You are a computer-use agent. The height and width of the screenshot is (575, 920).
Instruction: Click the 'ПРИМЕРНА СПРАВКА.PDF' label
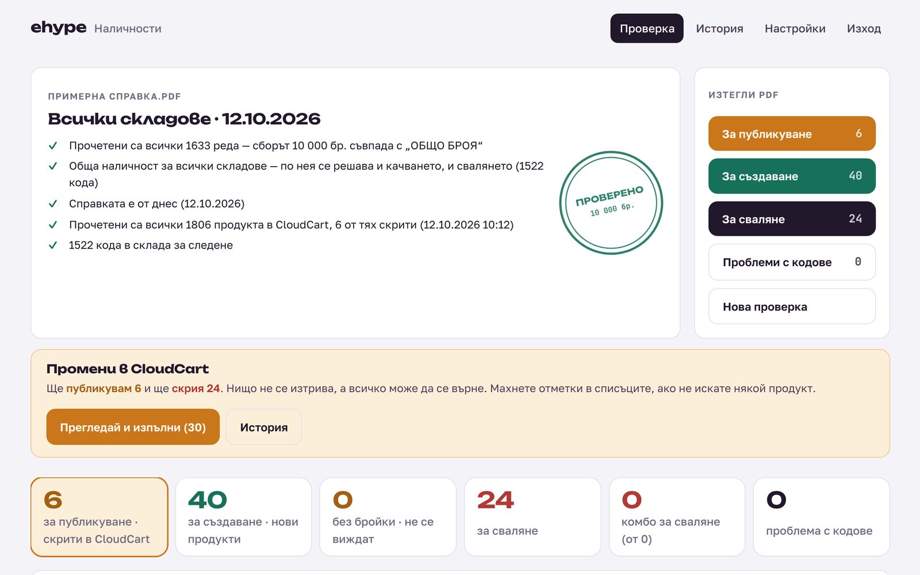point(114,96)
